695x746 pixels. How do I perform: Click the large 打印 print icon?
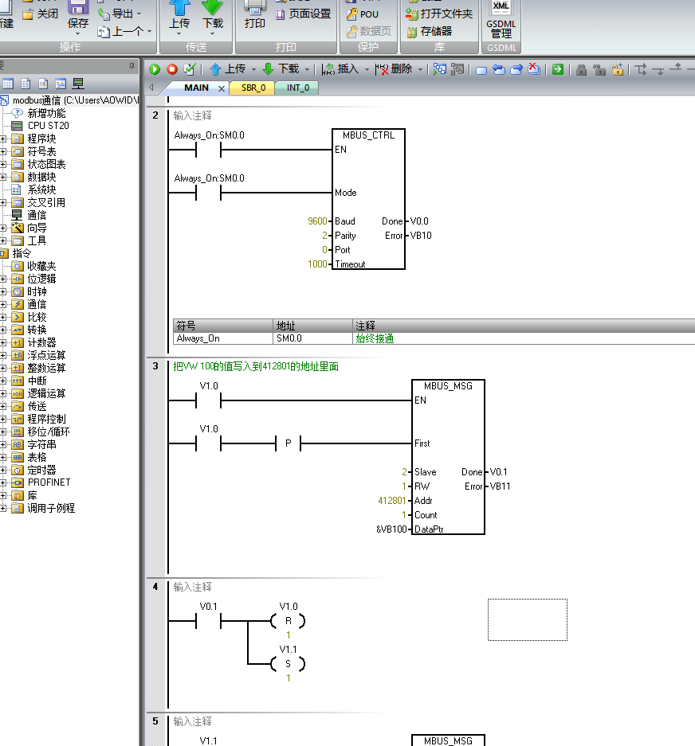click(255, 10)
